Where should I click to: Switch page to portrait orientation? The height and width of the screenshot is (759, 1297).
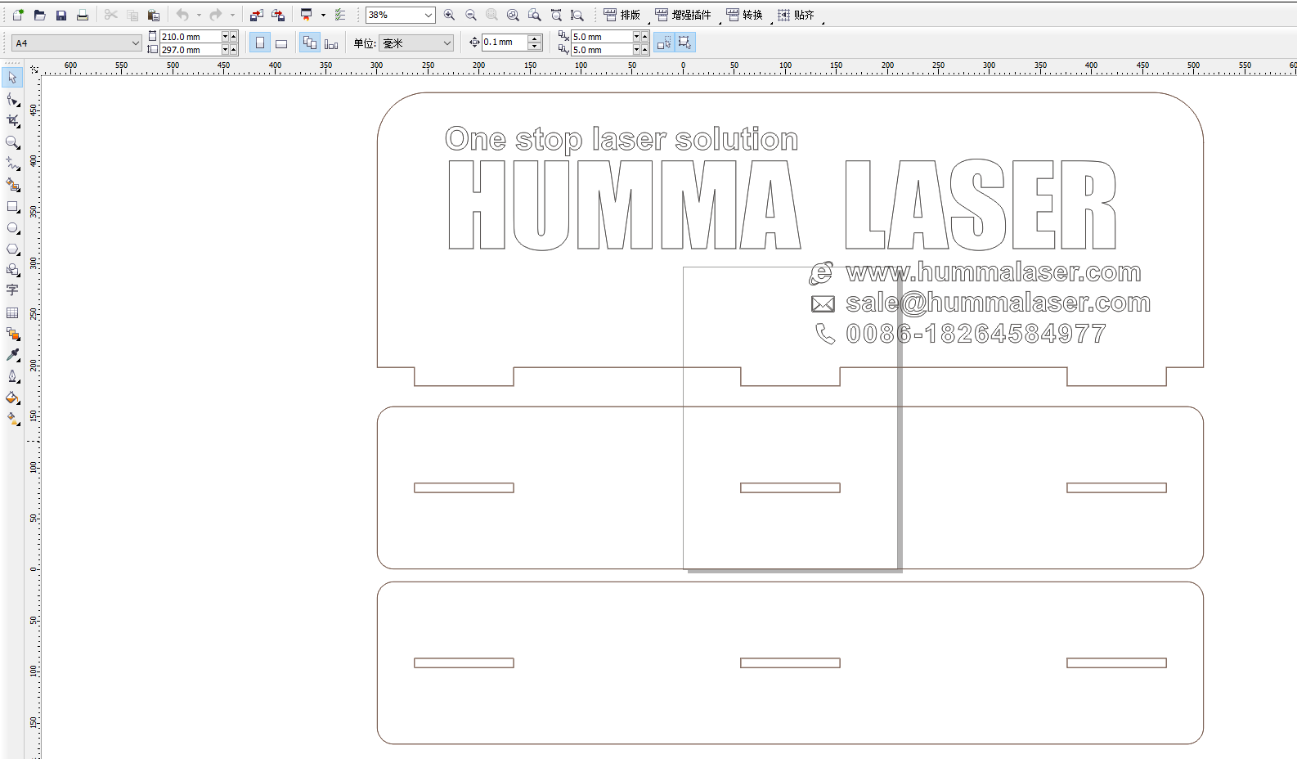[260, 43]
